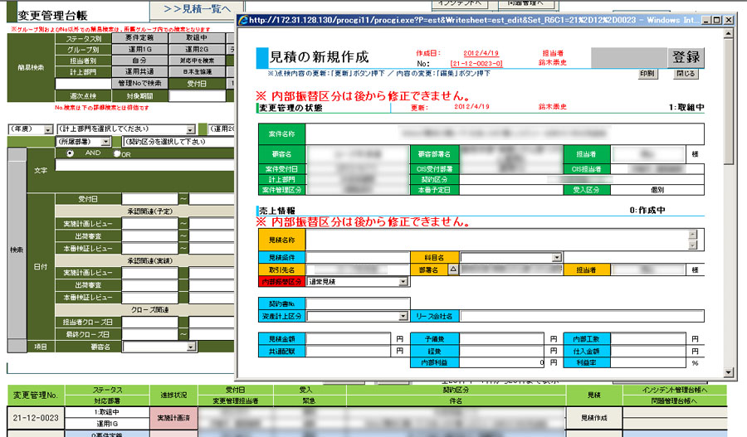Click the >>見積一覧へ button
The image size is (747, 437).
pyautogui.click(x=197, y=9)
